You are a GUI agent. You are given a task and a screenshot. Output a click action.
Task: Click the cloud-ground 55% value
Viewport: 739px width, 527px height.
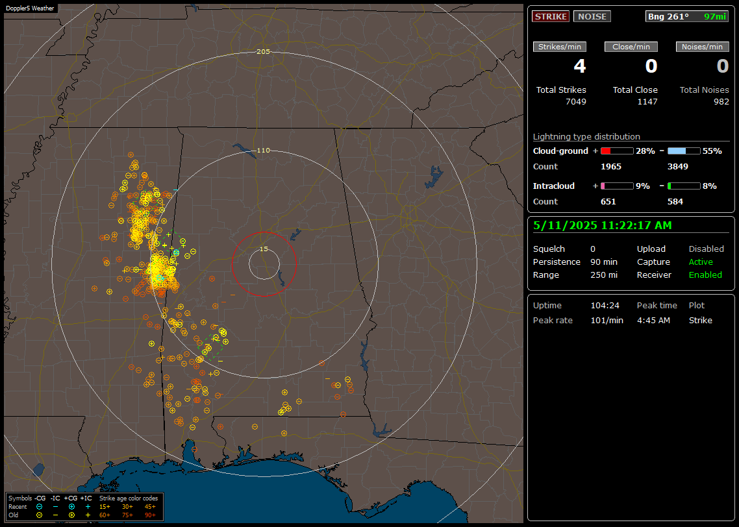tap(712, 151)
